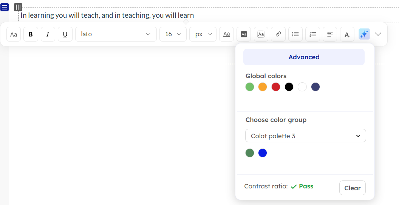The height and width of the screenshot is (205, 399).
Task: Switch to the Advanced tab
Action: pyautogui.click(x=304, y=57)
